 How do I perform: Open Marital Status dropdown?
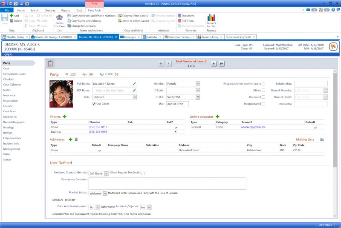pos(105,194)
